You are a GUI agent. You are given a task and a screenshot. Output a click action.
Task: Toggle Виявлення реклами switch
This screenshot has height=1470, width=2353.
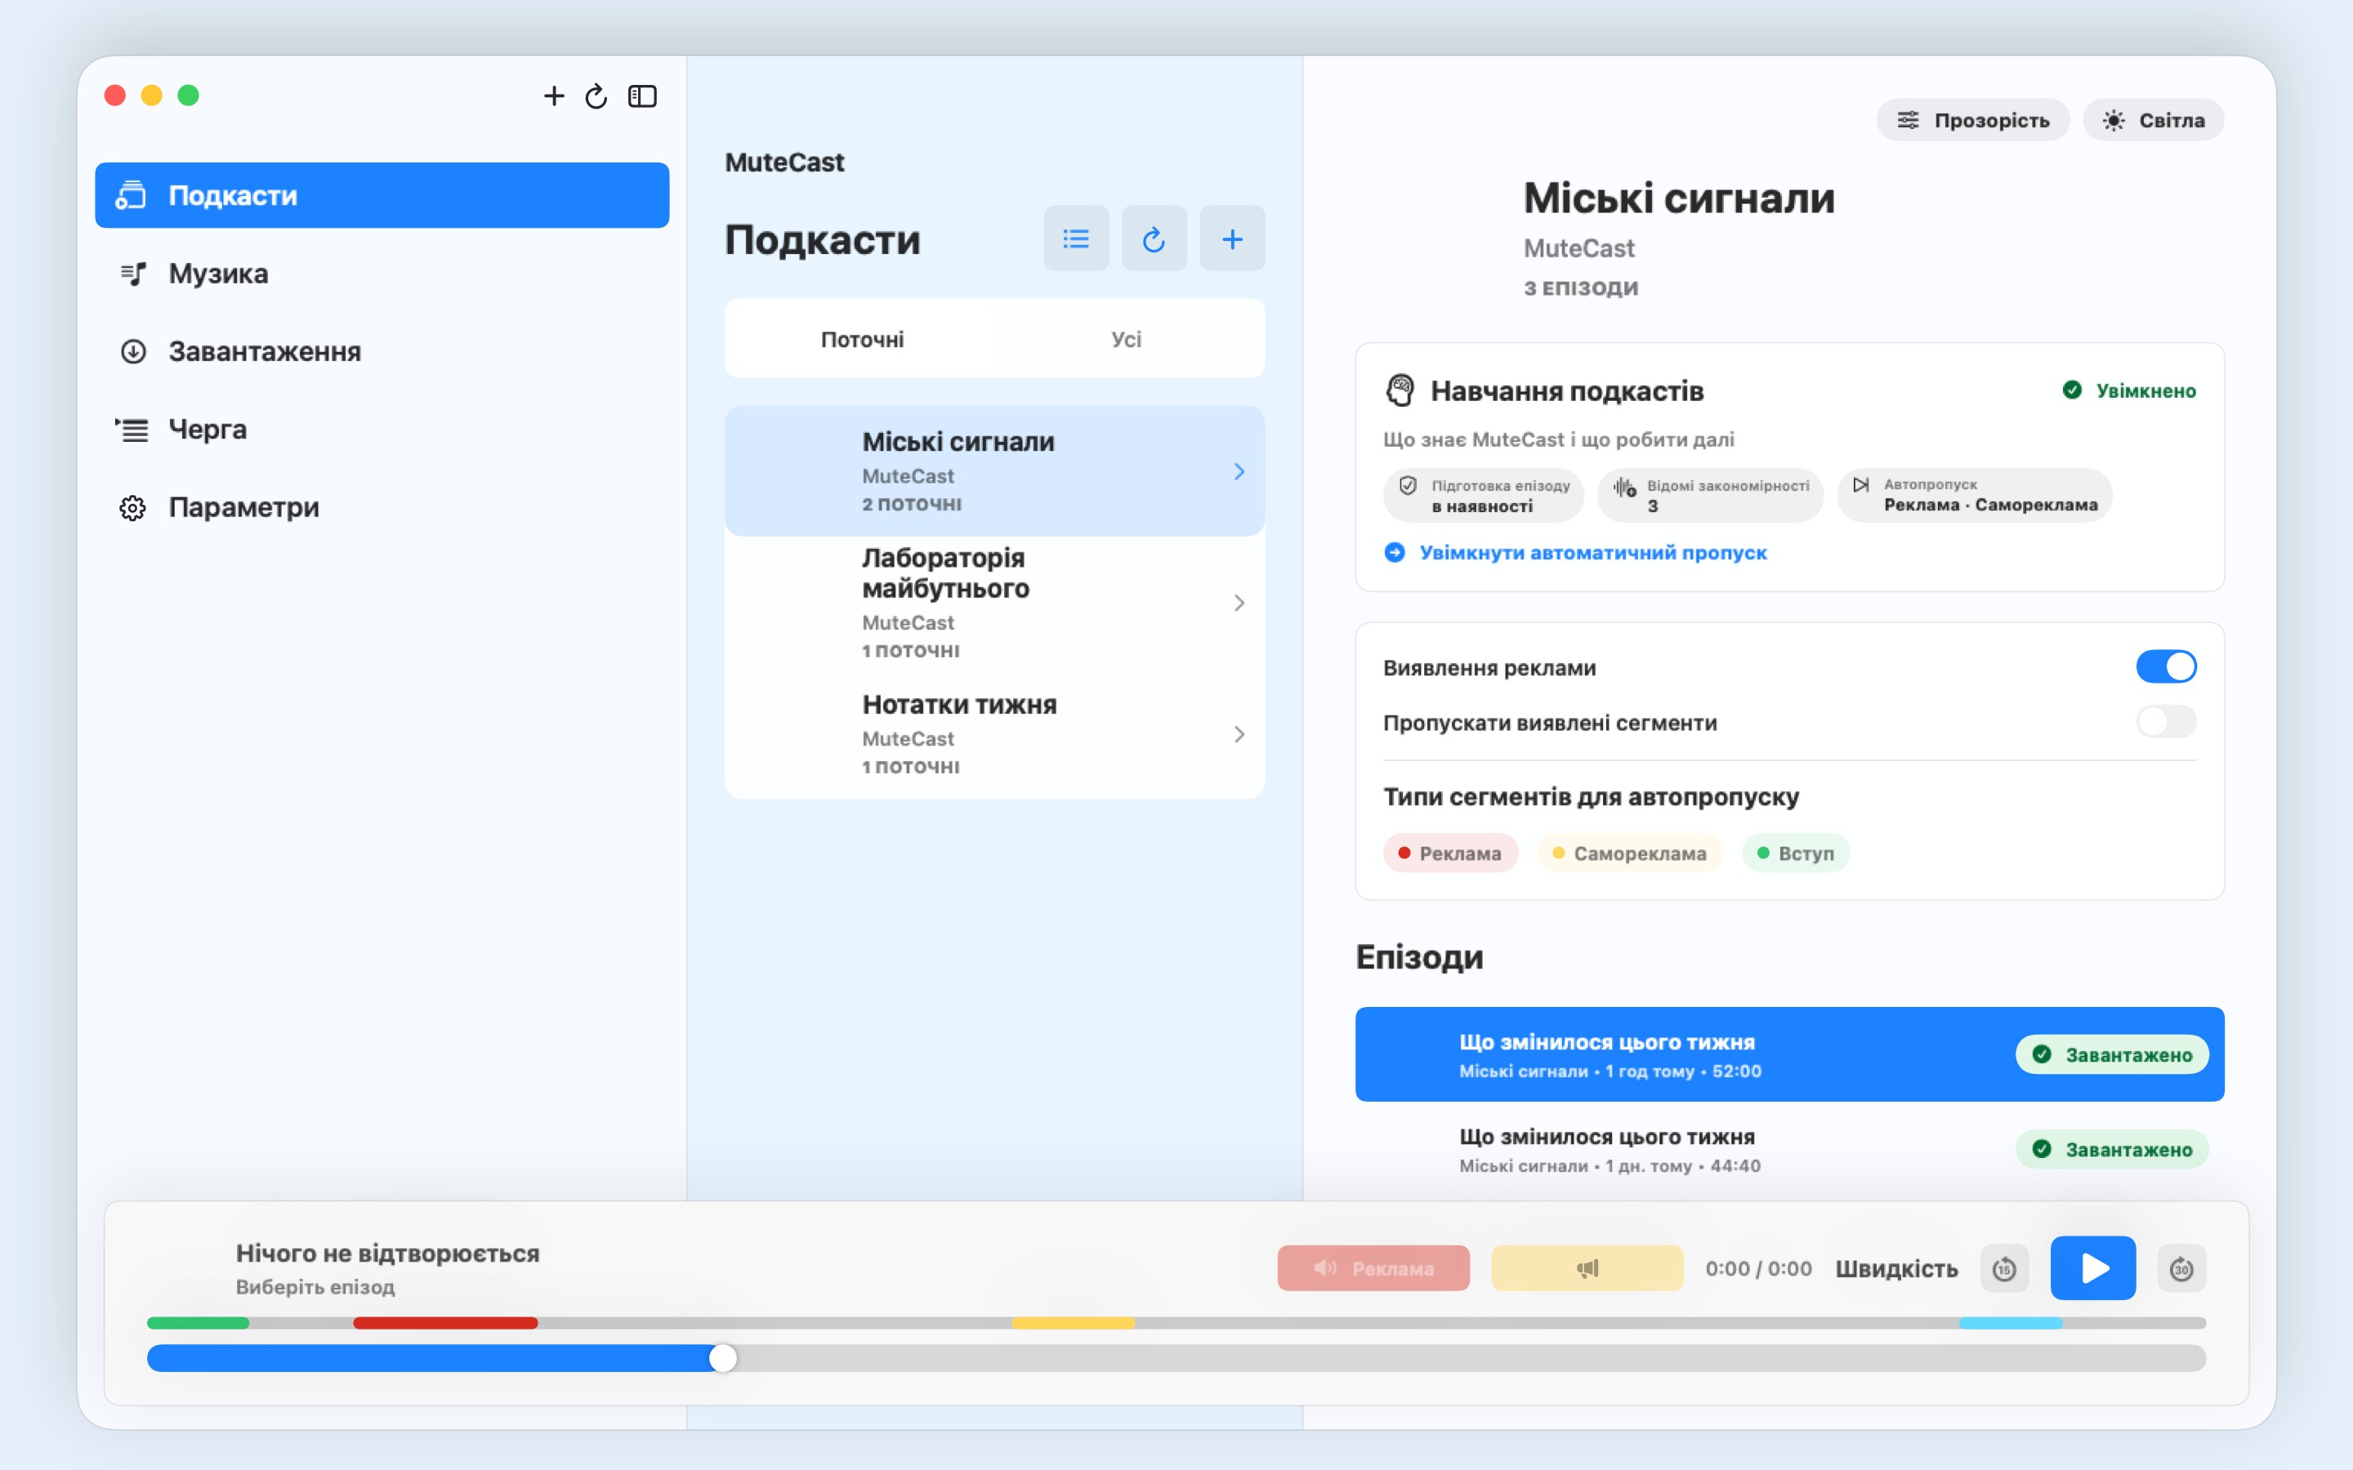click(2165, 667)
